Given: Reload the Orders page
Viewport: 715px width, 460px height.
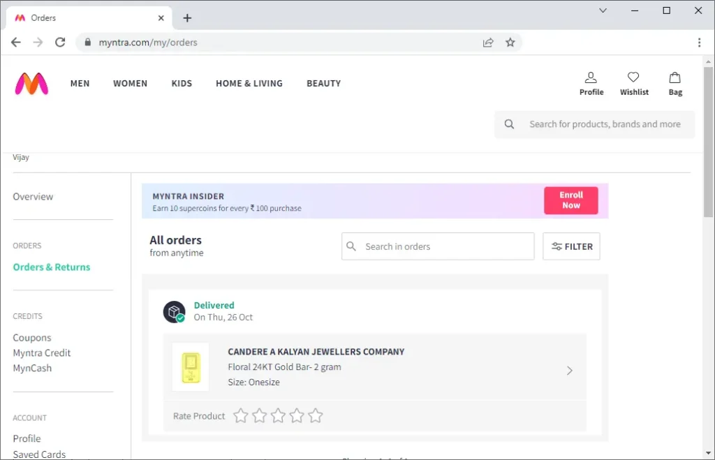Looking at the screenshot, I should (60, 43).
